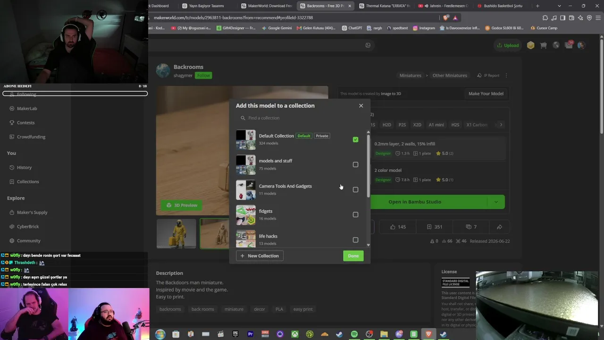Click the Brave Shields lion icon
This screenshot has height=340, width=604.
point(446,18)
